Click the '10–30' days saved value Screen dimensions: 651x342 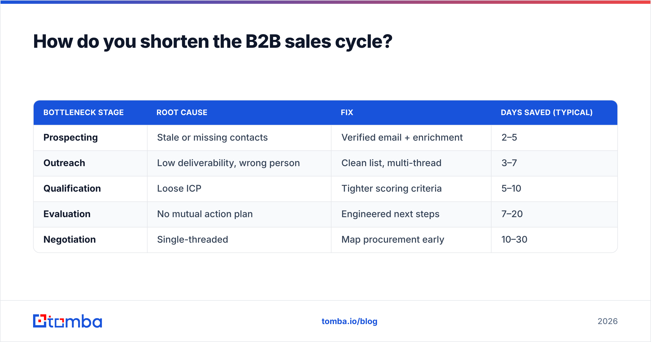click(514, 240)
